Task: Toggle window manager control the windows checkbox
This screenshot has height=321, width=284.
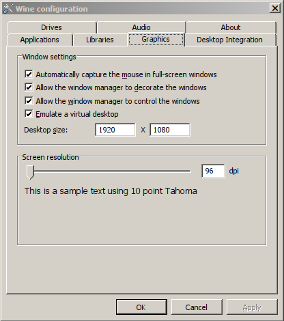Action: [29, 100]
